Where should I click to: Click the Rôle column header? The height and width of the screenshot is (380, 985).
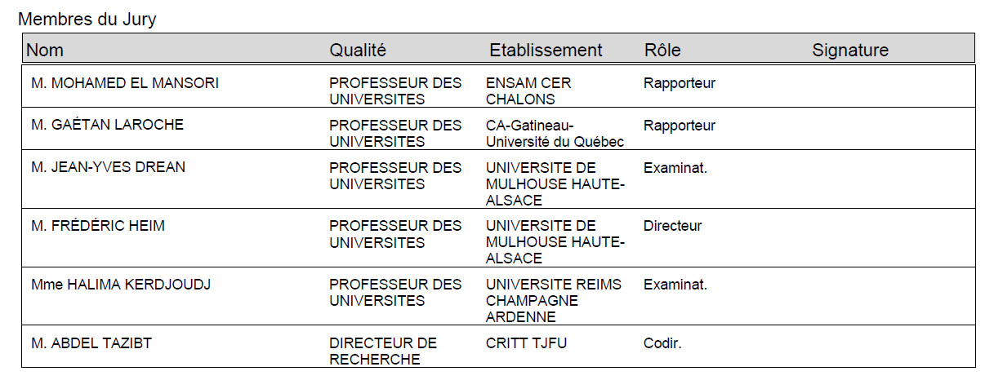click(x=662, y=50)
